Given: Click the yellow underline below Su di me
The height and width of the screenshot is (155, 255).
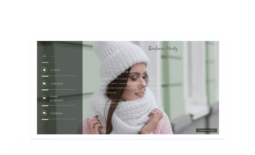Looking at the screenshot, I should point(45,76).
